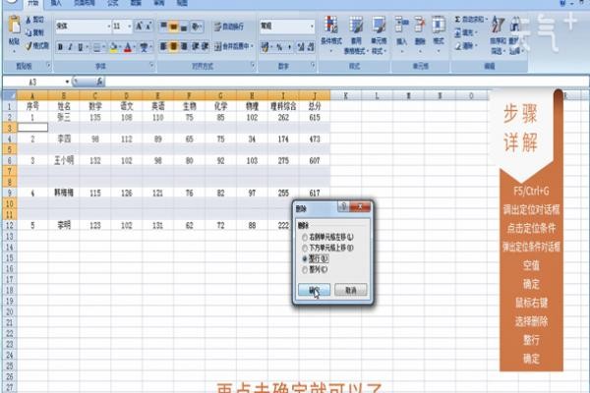Toggle Italic formatting button
This screenshot has height=393, width=590.
[x=70, y=47]
